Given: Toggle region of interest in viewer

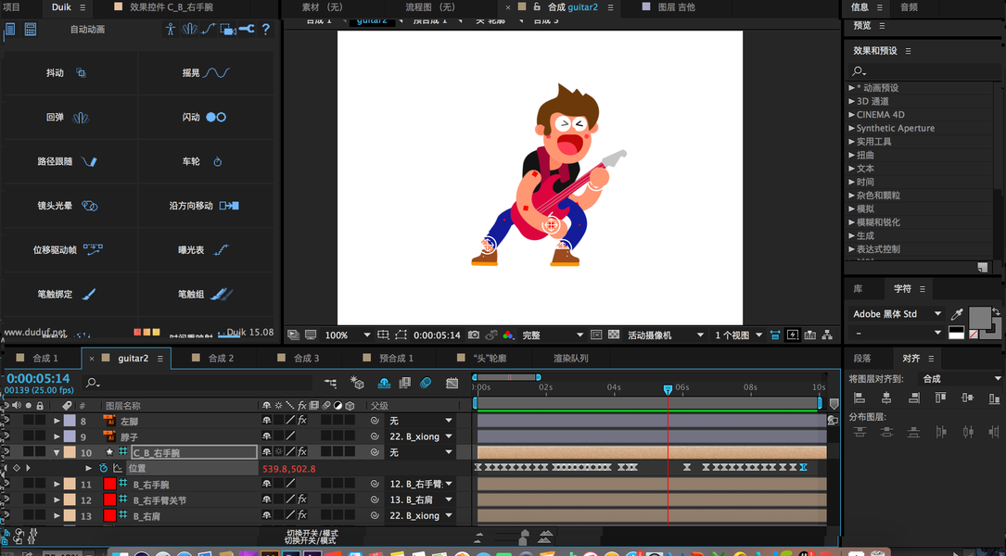Looking at the screenshot, I should pyautogui.click(x=596, y=335).
